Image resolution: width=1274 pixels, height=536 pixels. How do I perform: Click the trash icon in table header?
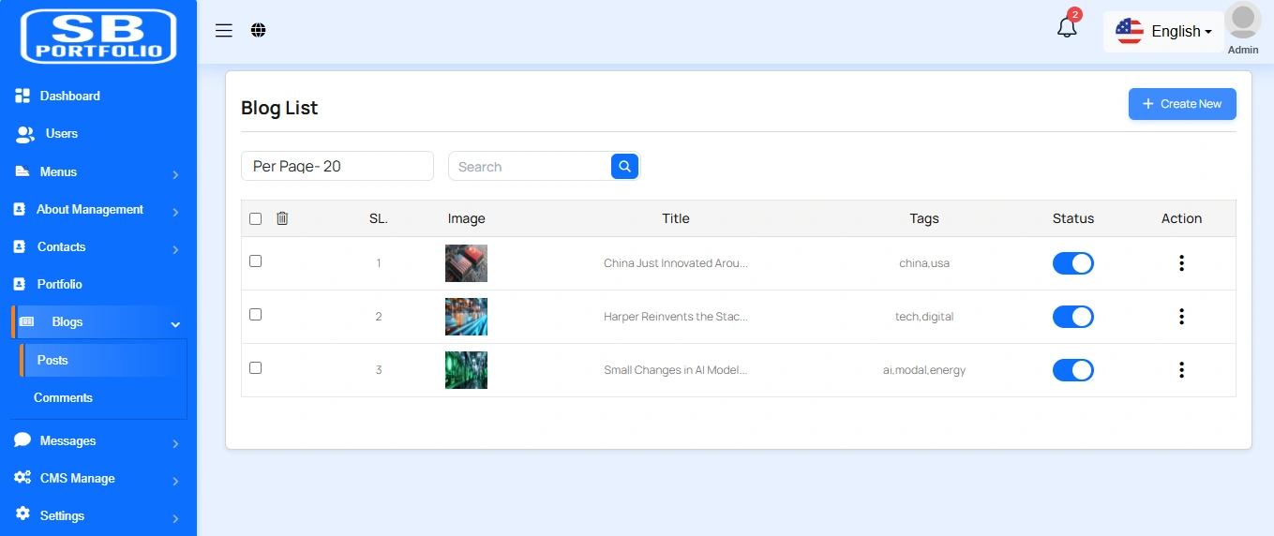tap(282, 218)
